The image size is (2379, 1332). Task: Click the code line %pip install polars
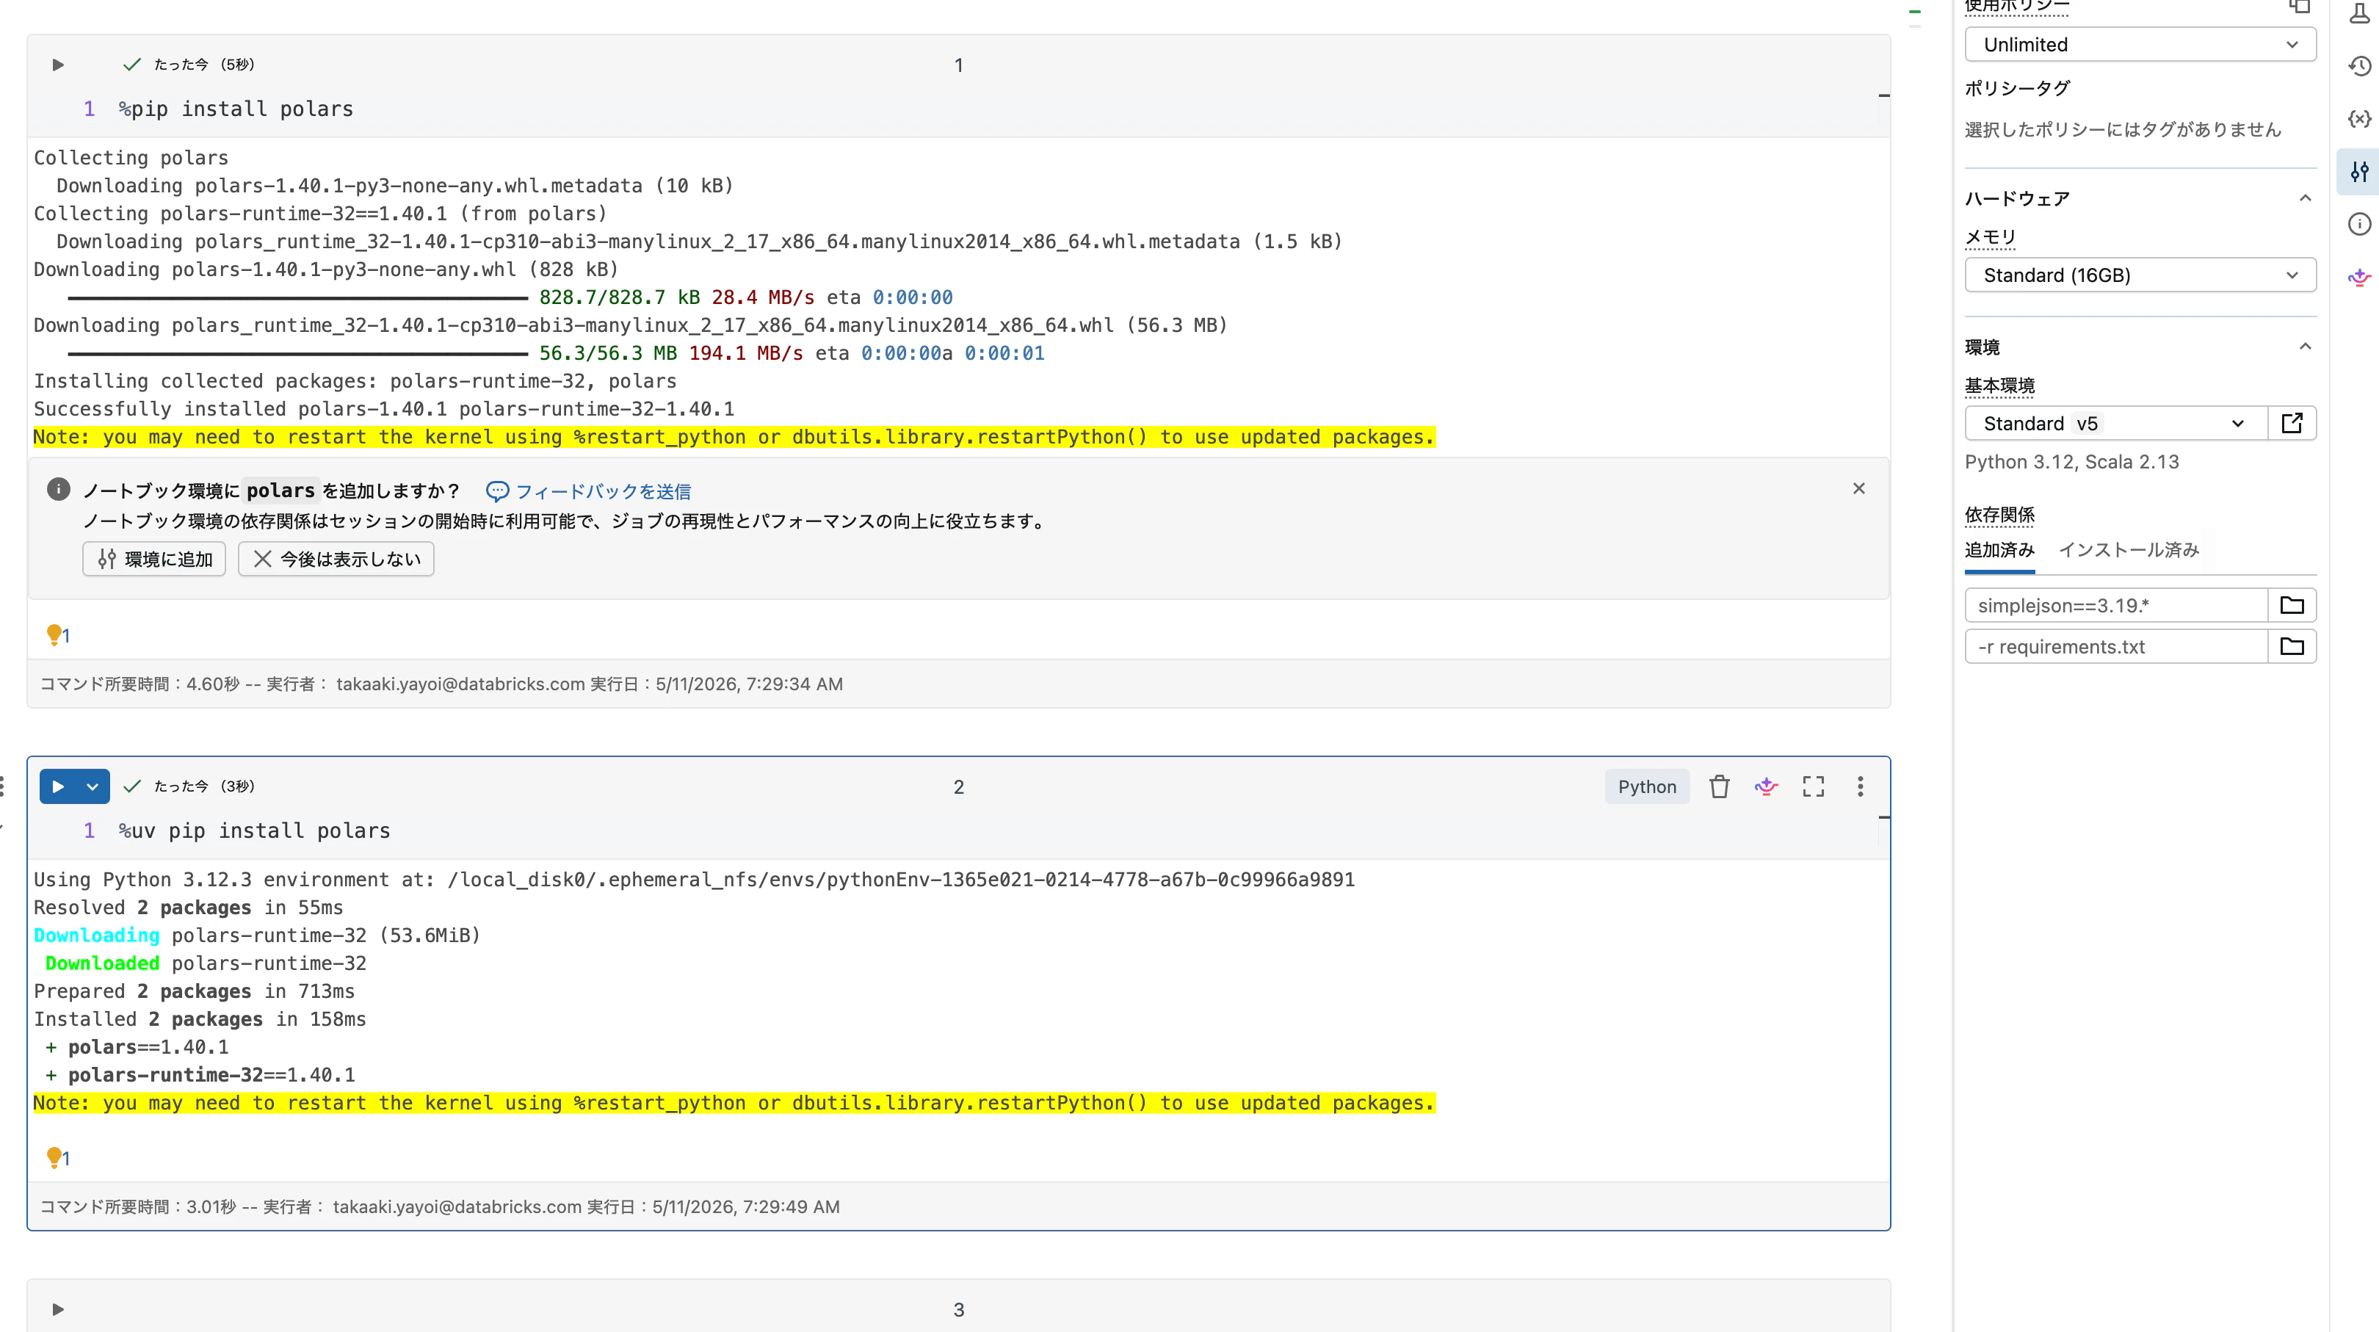[x=236, y=109]
